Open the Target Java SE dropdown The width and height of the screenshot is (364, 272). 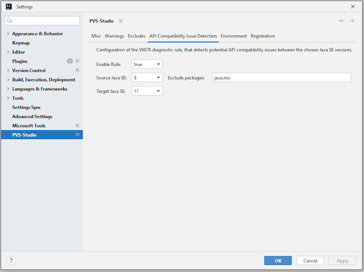(x=147, y=91)
